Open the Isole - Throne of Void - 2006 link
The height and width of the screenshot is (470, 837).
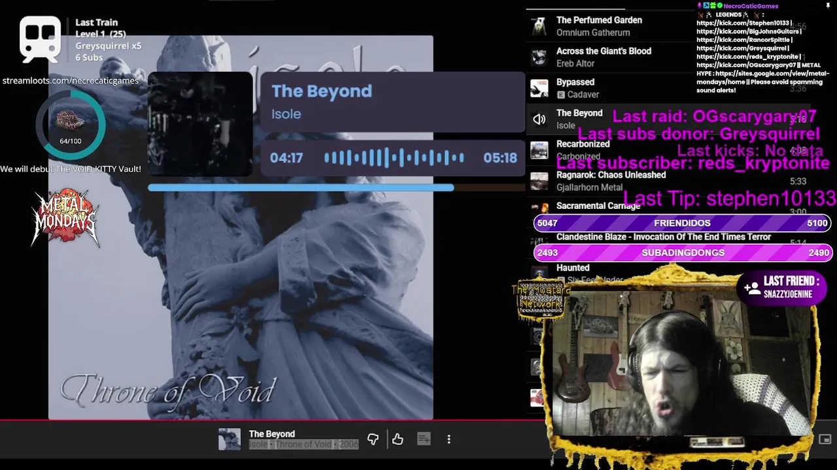(303, 445)
